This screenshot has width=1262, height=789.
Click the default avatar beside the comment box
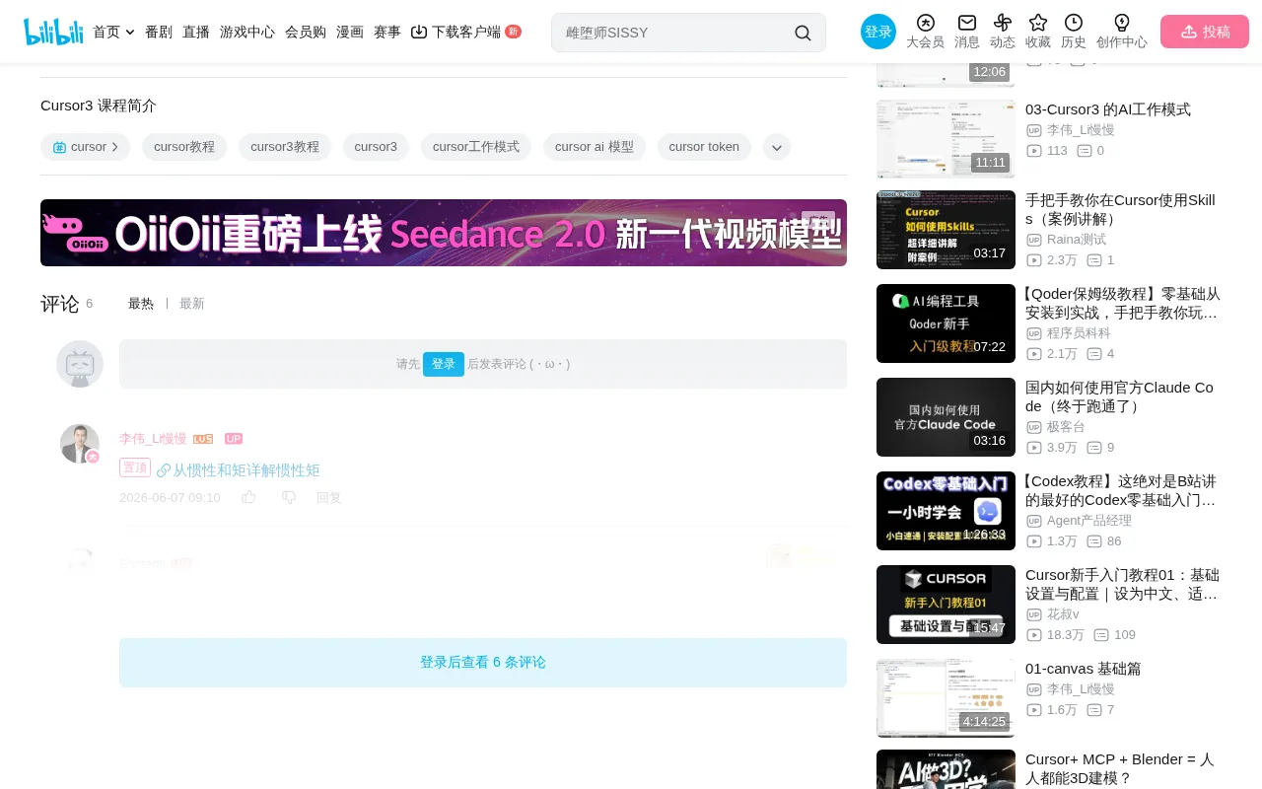(x=80, y=364)
